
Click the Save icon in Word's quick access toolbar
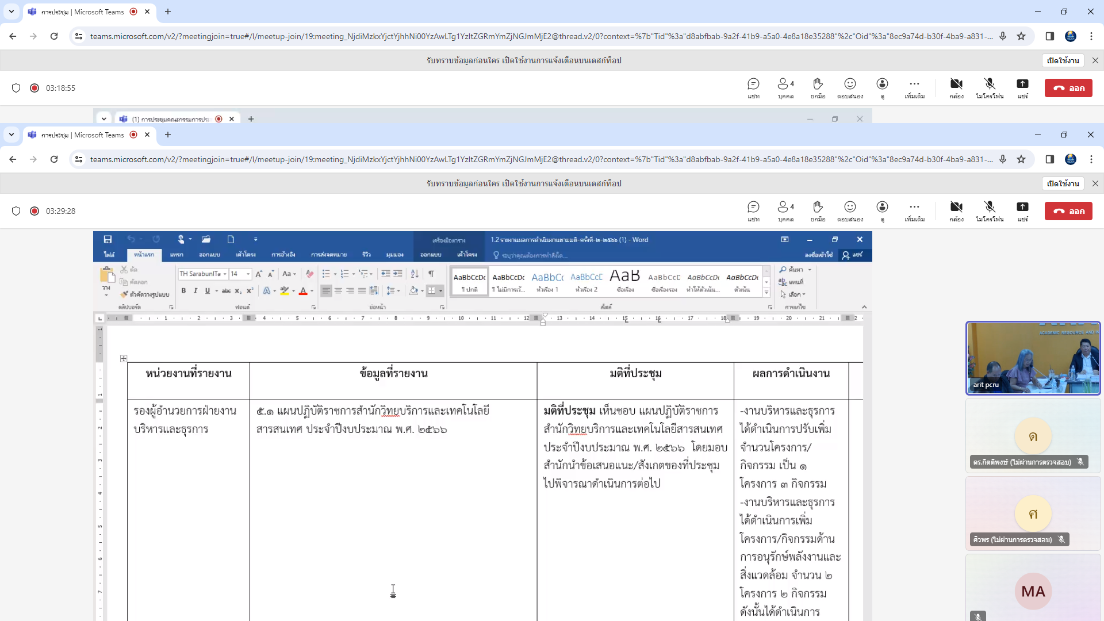[x=108, y=239]
